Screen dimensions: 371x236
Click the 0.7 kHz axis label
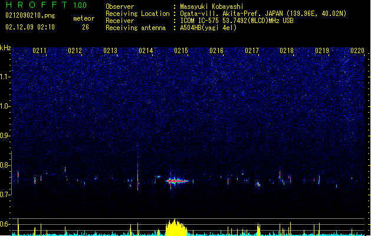pyautogui.click(x=5, y=195)
